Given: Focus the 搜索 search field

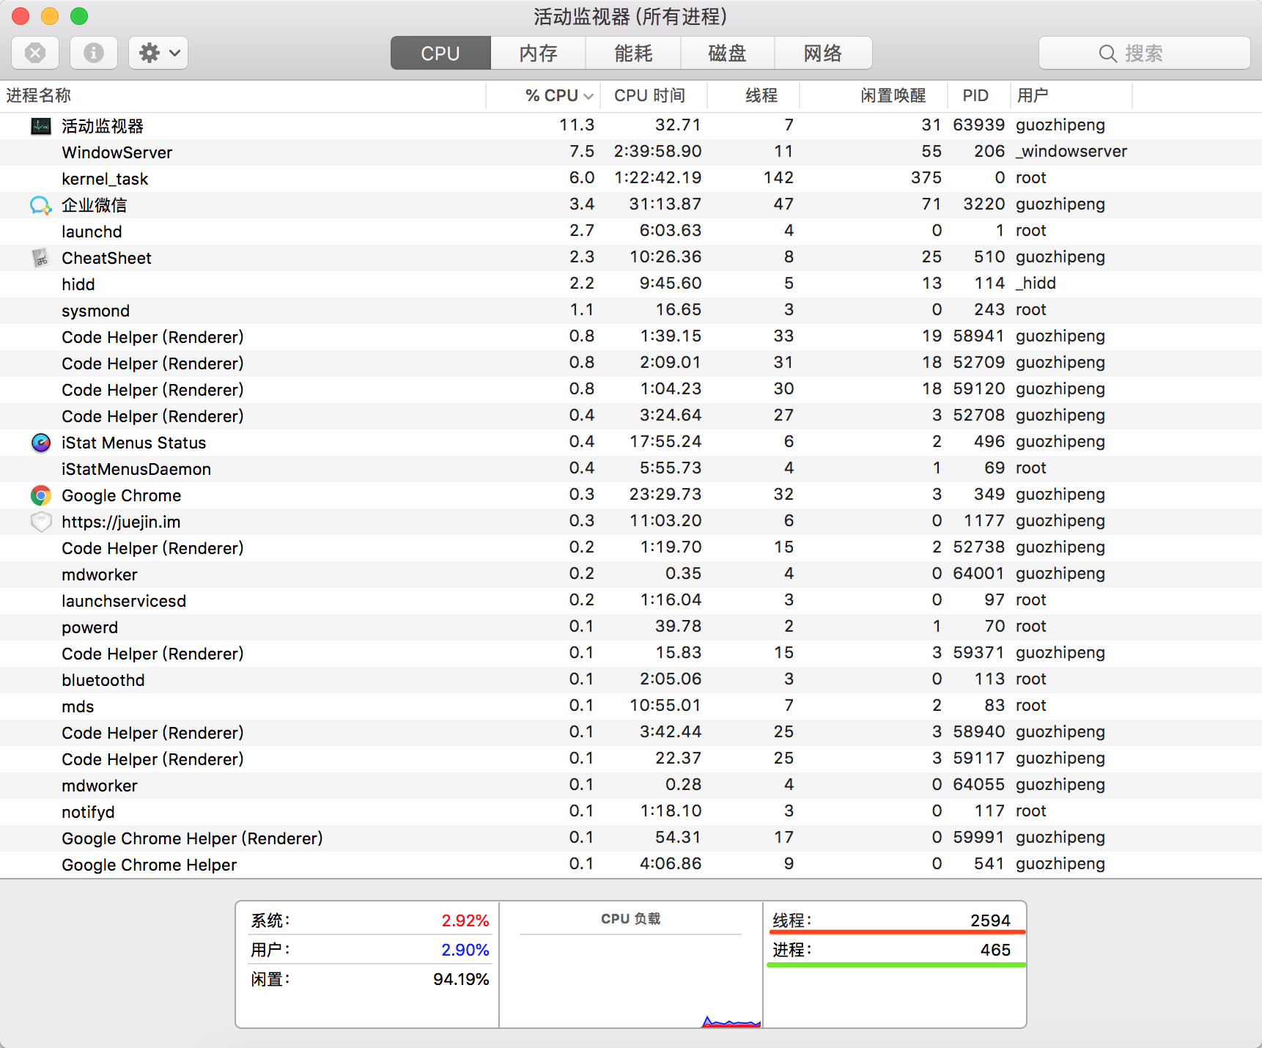Looking at the screenshot, I should (1145, 53).
